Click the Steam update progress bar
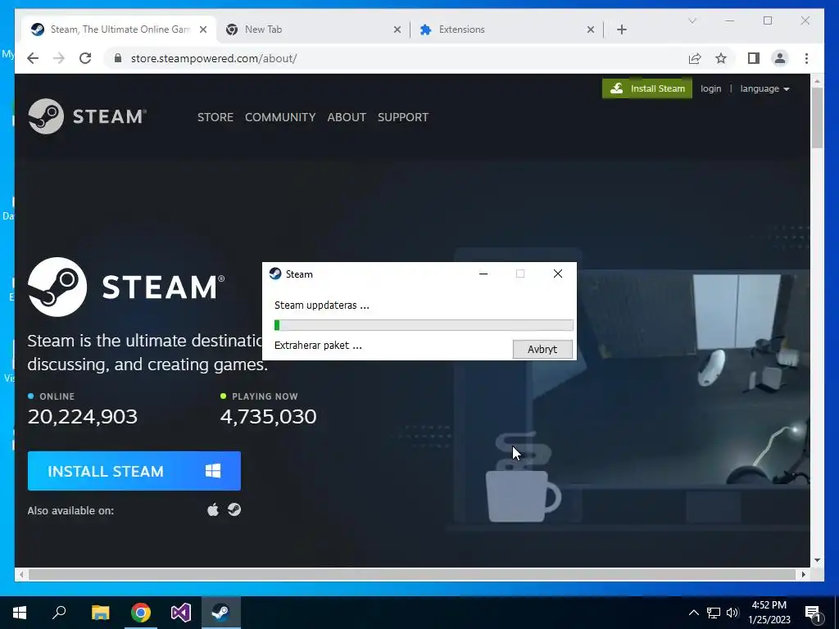 (x=424, y=324)
